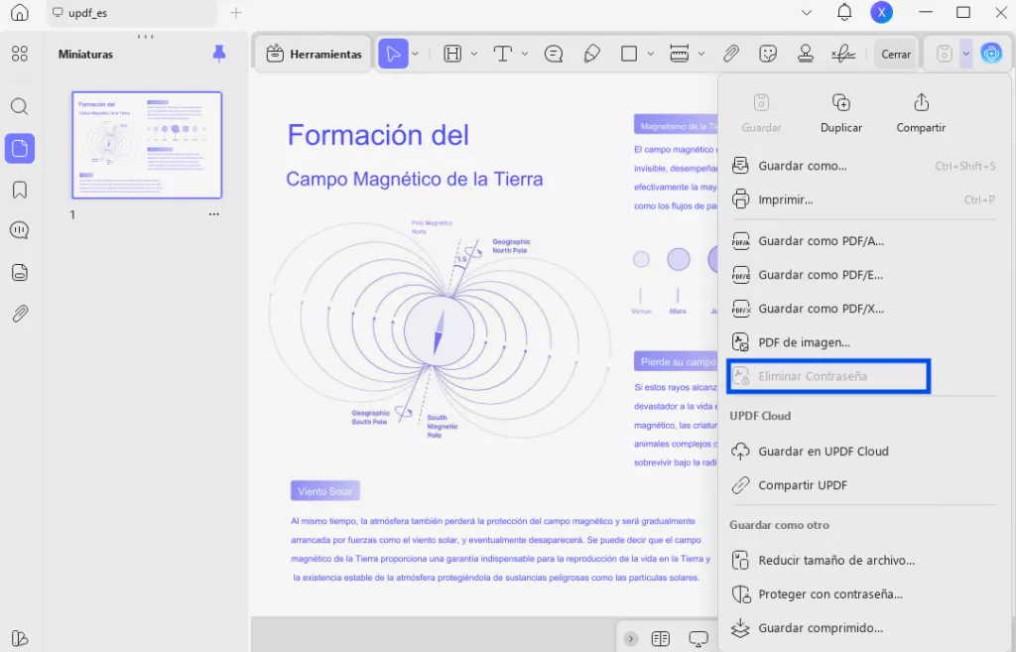Screen dimensions: 1016x652
Task: Click the UPDF AI assistant icon
Action: coord(991,54)
